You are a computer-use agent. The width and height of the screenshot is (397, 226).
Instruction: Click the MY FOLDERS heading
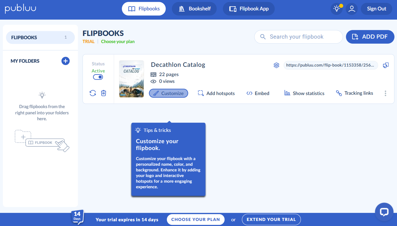(x=25, y=61)
